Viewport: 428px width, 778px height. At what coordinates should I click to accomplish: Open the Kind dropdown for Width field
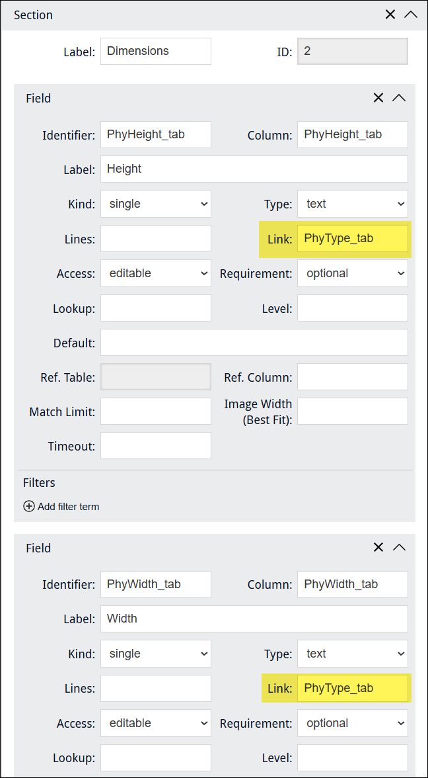(156, 654)
